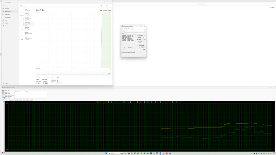Open Task Manager more options ellipsis menu
Viewport: 276px width, 155px height.
pos(110,6)
